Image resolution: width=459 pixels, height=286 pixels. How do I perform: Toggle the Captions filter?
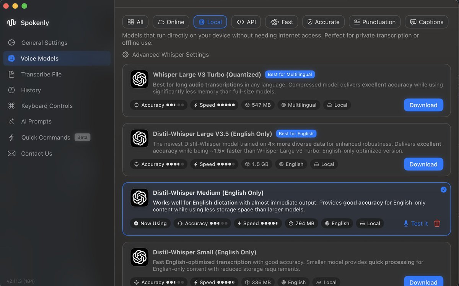point(426,22)
